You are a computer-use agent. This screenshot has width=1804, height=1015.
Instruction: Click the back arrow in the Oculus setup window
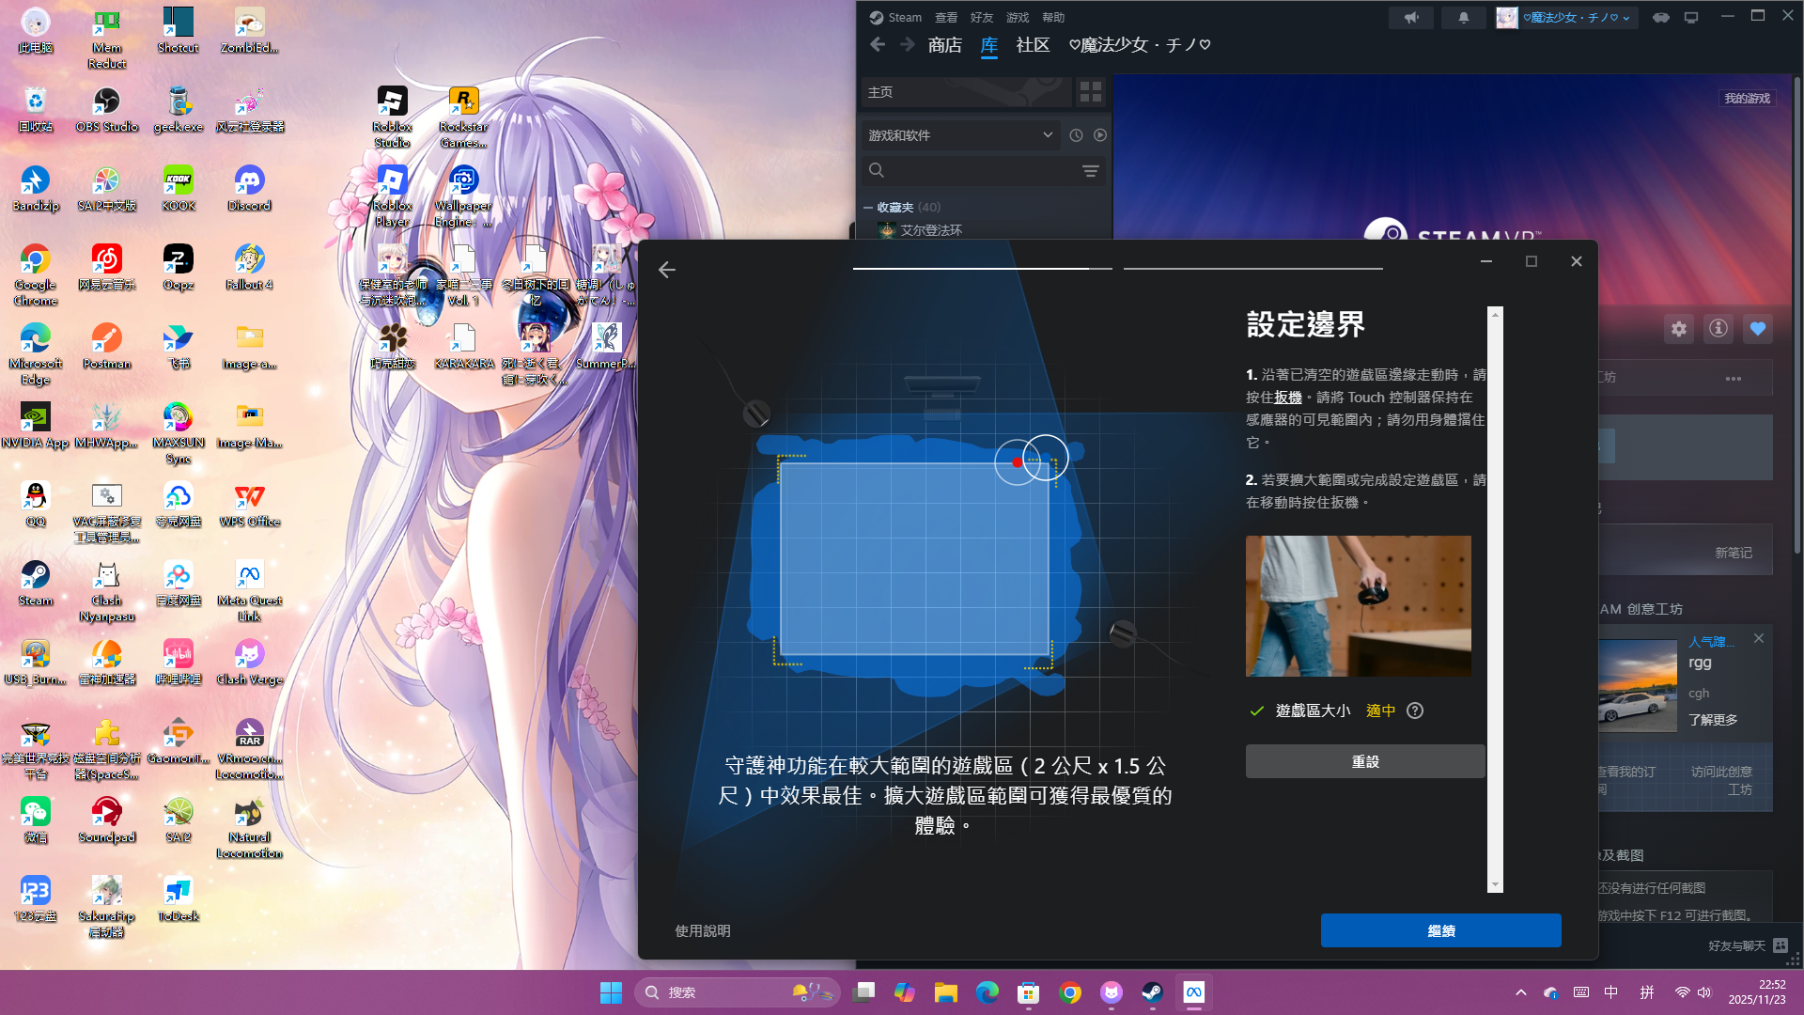[667, 271]
